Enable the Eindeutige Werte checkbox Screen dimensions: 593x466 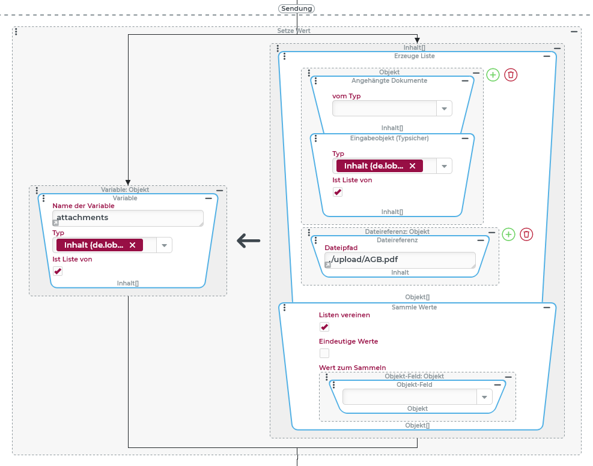point(324,353)
